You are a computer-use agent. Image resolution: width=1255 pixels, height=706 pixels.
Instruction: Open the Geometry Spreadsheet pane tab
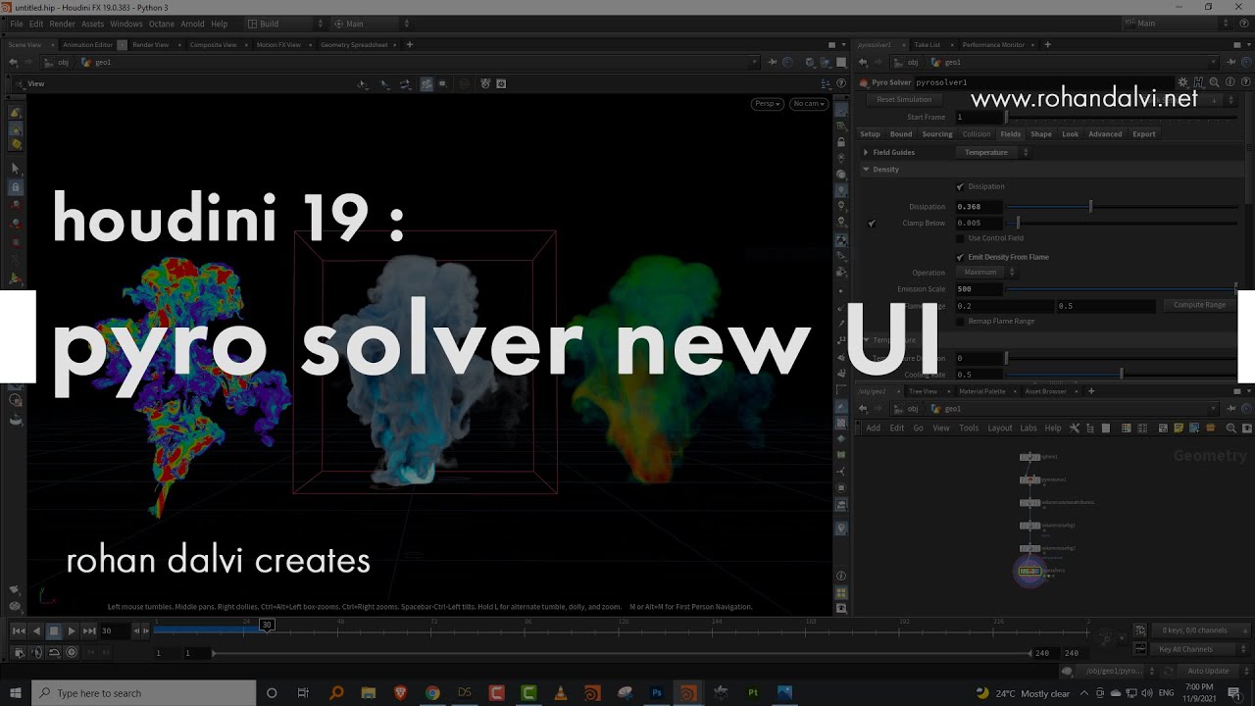(x=354, y=45)
